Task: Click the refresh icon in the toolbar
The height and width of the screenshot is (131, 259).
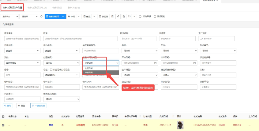Action: tap(41, 16)
